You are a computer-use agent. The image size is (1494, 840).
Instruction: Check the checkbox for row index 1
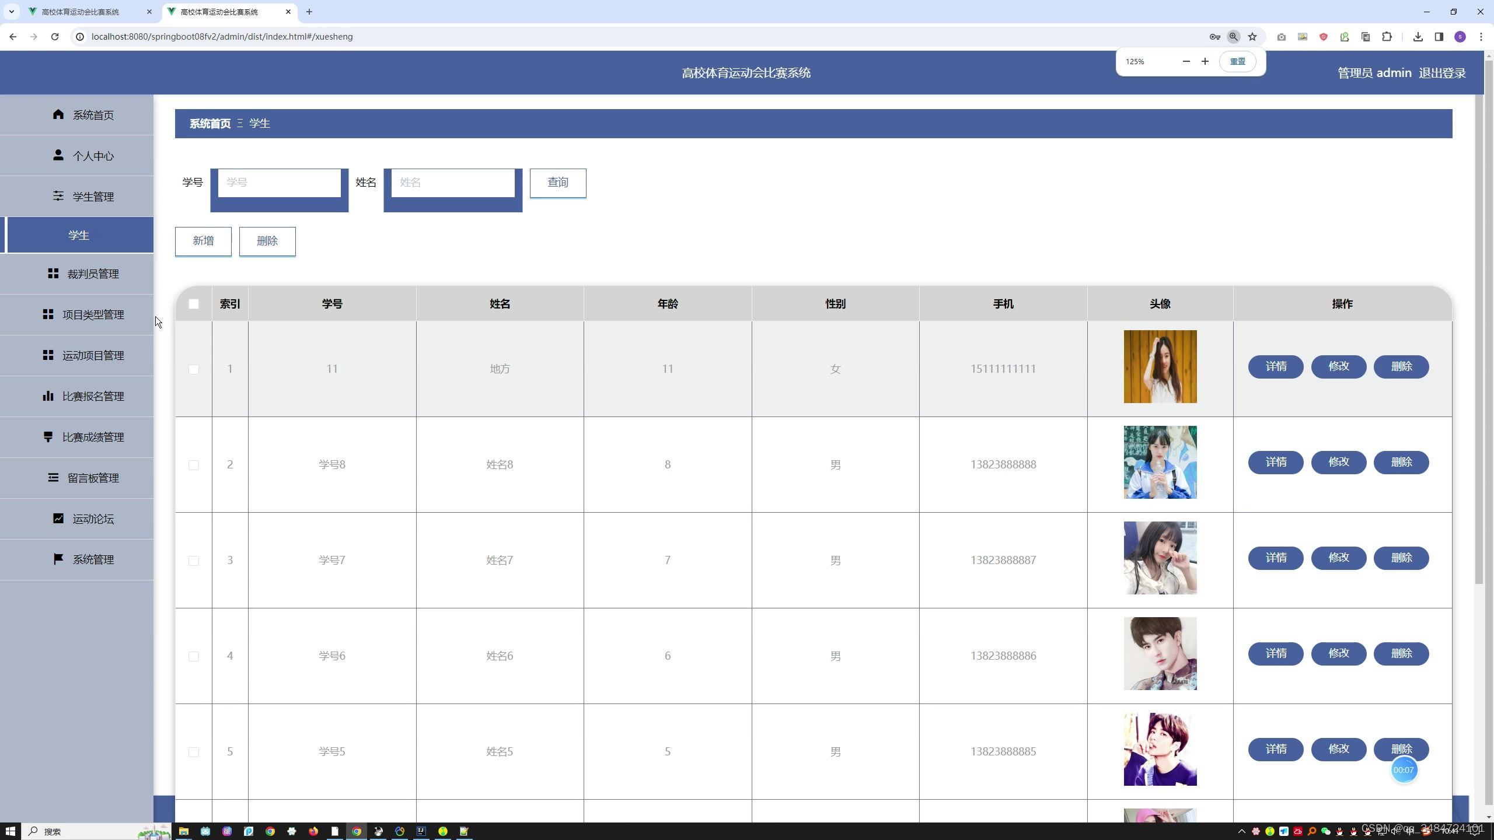pos(194,369)
